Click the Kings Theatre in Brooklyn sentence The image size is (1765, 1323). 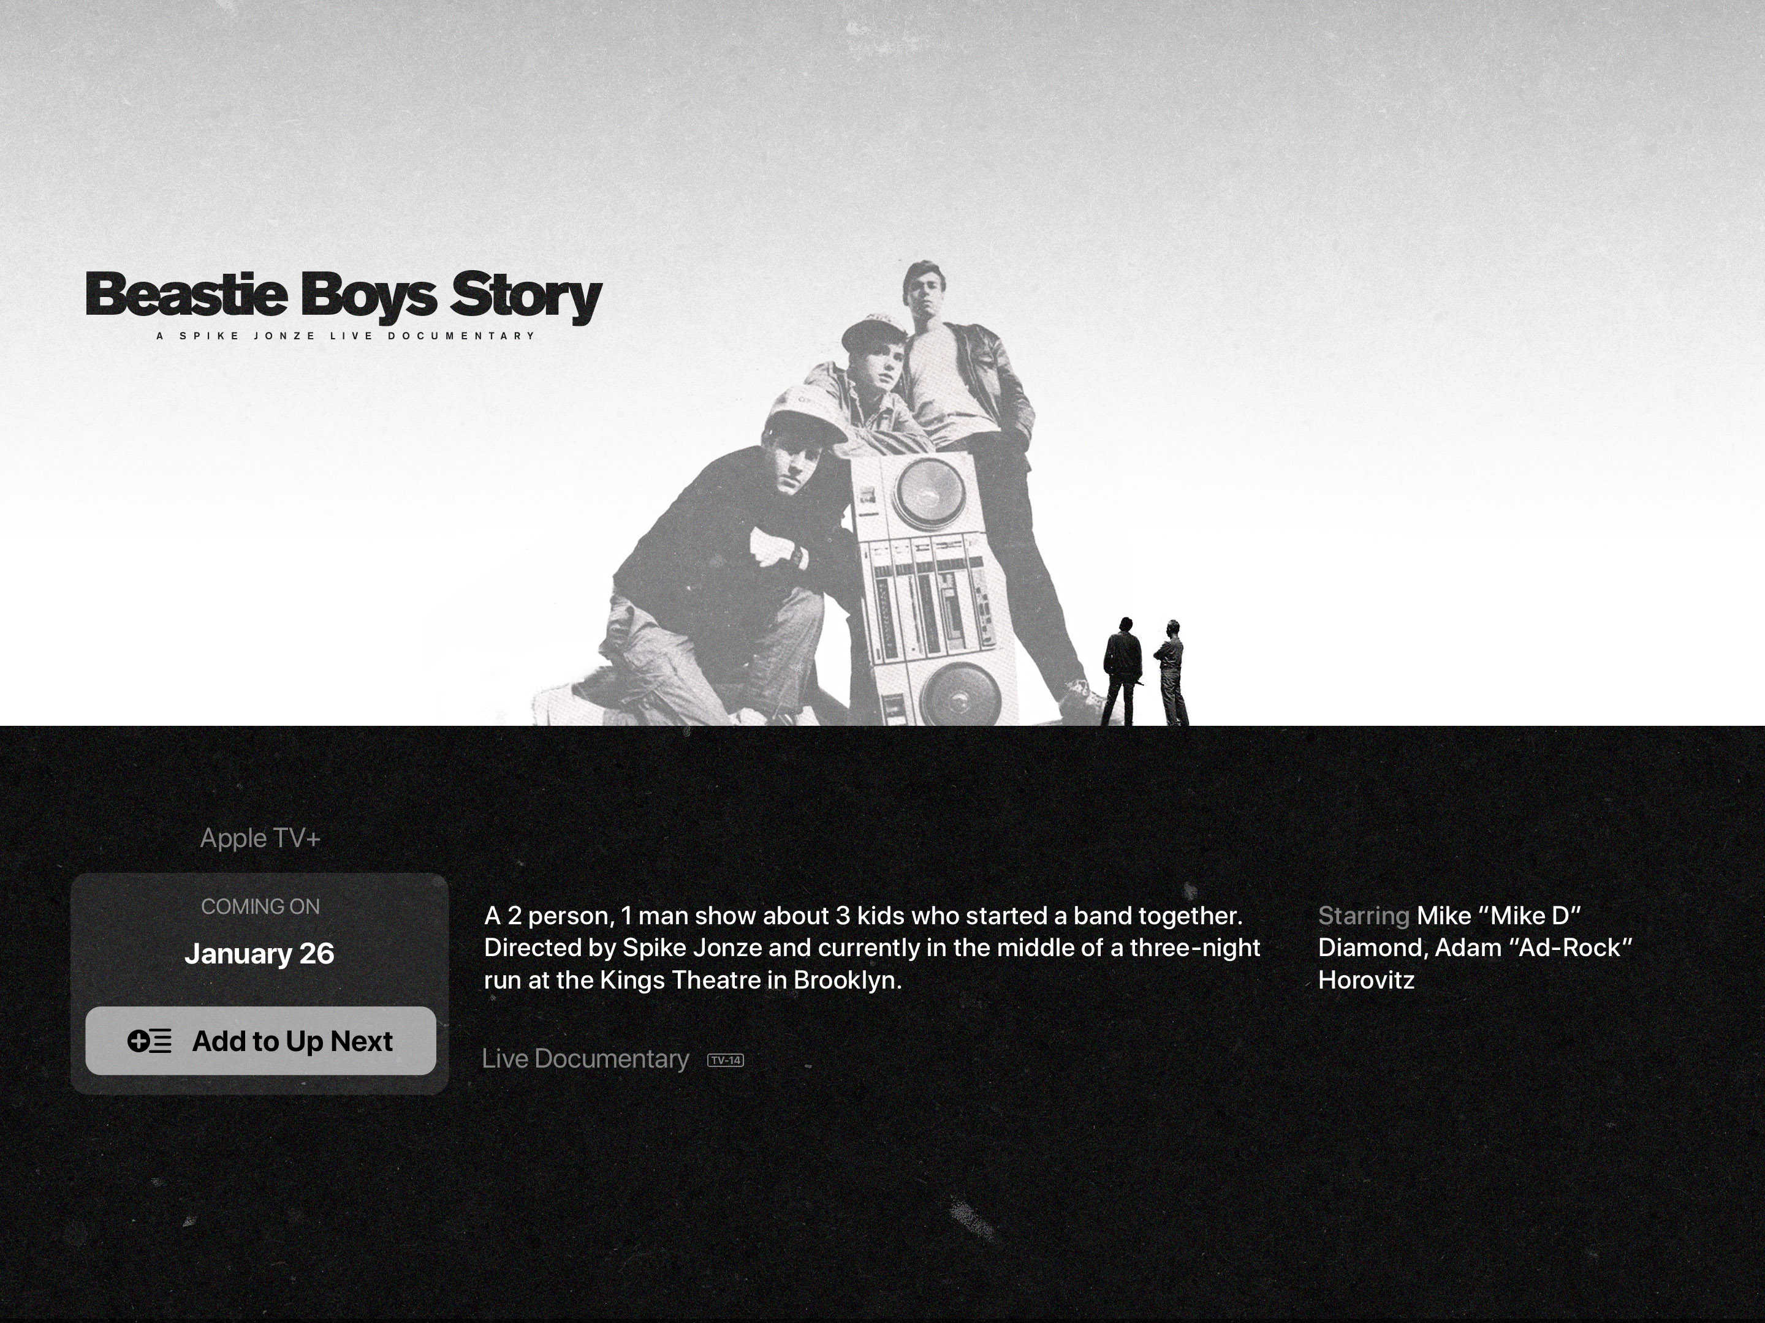pos(872,963)
